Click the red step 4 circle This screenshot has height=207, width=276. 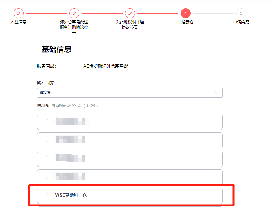click(185, 13)
